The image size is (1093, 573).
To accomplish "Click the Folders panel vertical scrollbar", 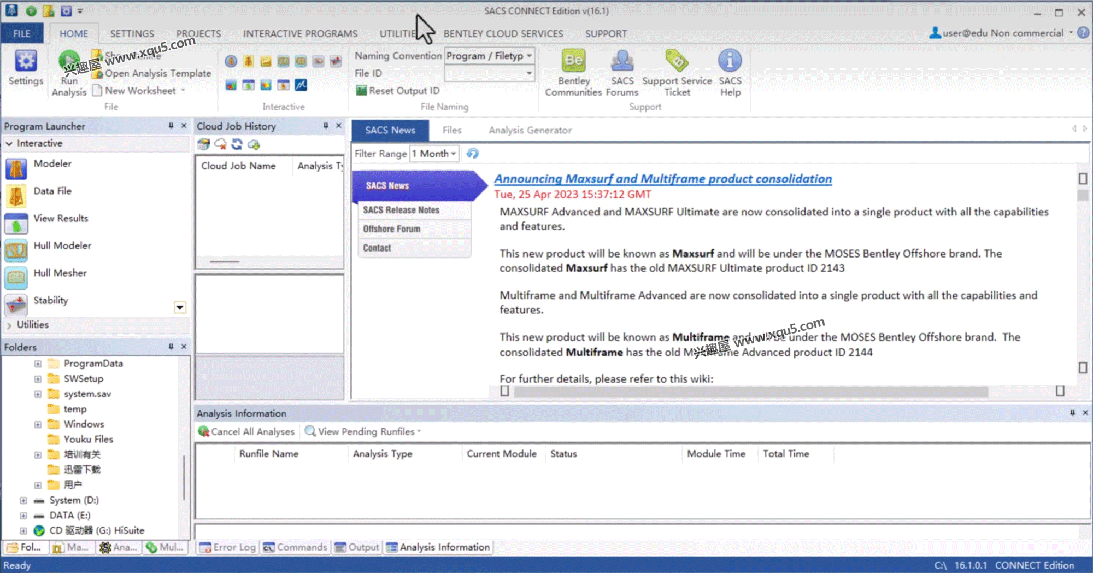I will [184, 477].
